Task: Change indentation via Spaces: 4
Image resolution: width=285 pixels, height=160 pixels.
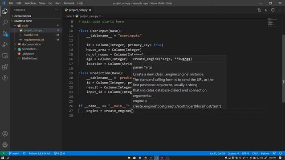Action: 233,153
